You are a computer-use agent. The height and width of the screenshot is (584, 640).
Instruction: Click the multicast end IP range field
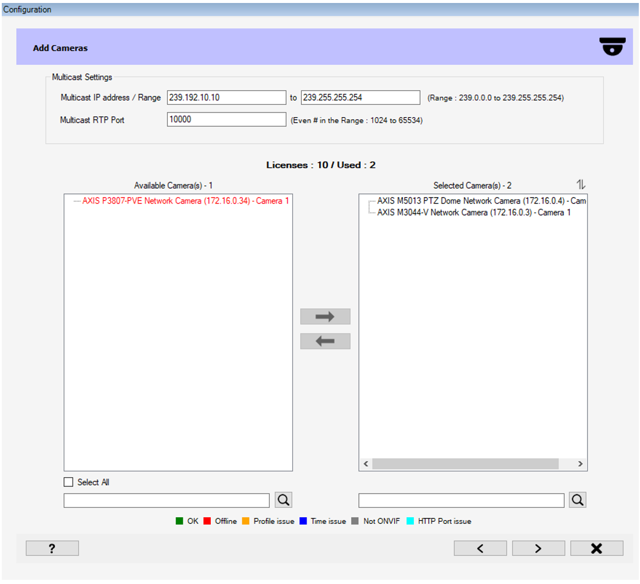(x=360, y=98)
